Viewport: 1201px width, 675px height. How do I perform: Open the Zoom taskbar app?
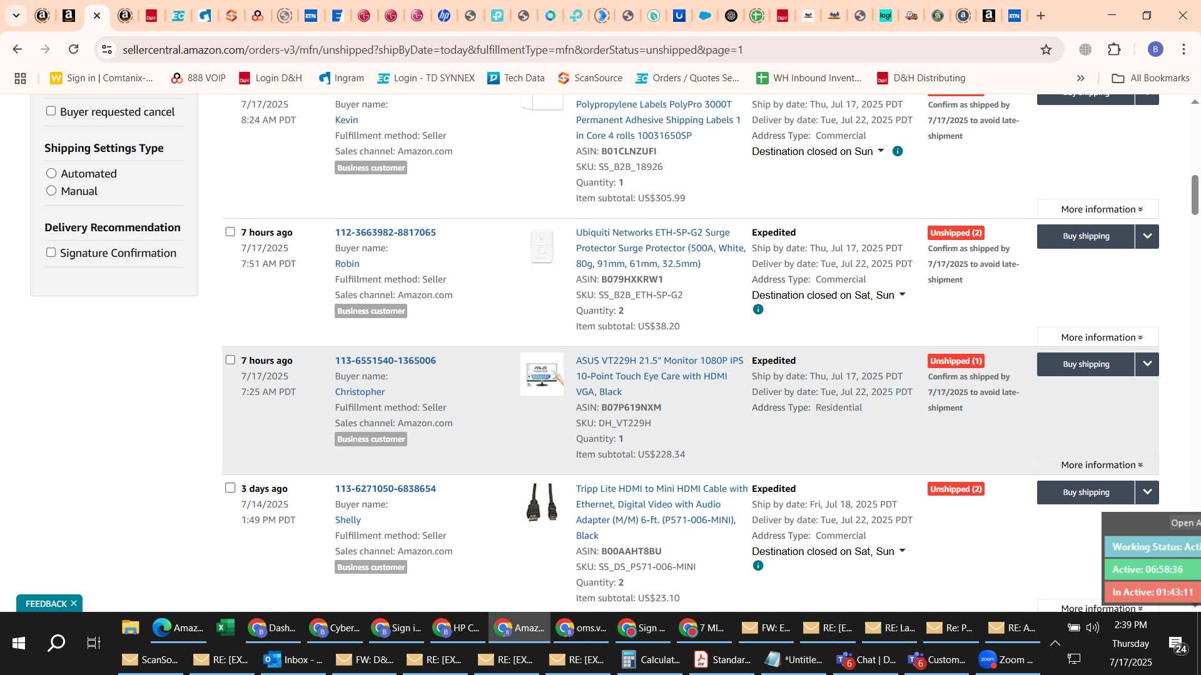tap(1007, 659)
